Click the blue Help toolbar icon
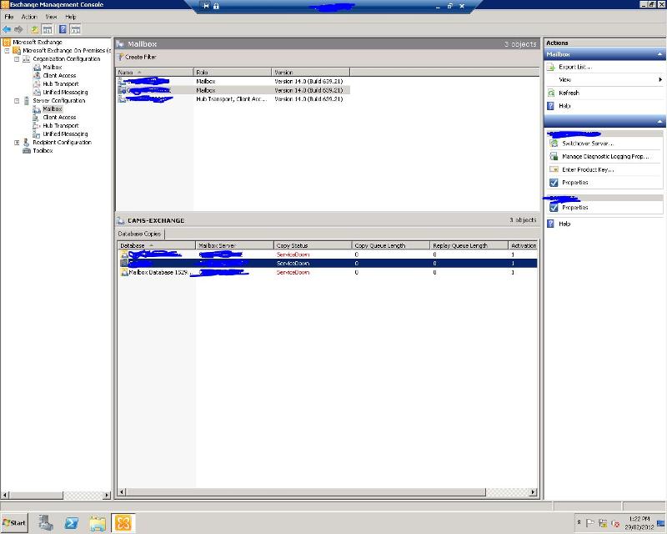Screen dimensions: 667x534 coord(63,29)
